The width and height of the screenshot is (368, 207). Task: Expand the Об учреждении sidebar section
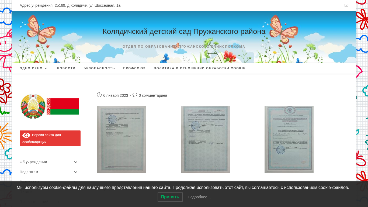pyautogui.click(x=50, y=162)
